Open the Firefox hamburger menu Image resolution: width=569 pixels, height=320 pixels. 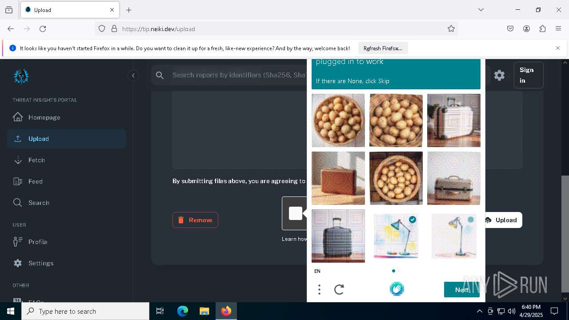click(x=558, y=29)
